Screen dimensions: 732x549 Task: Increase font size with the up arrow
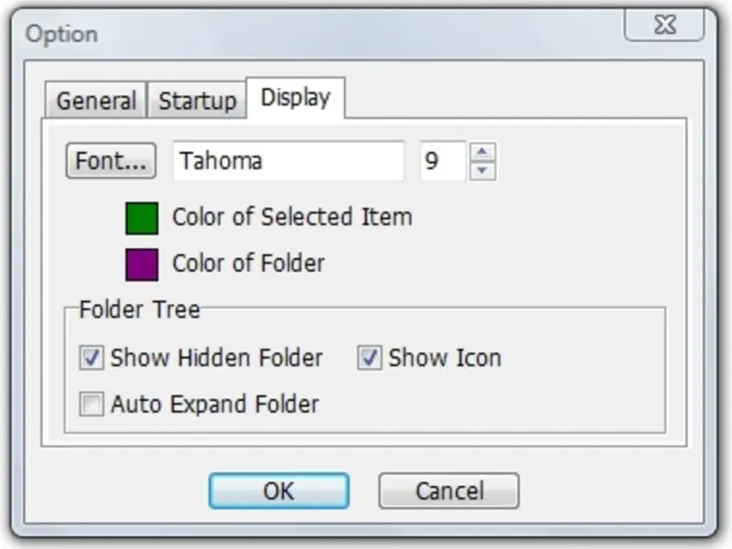click(483, 152)
